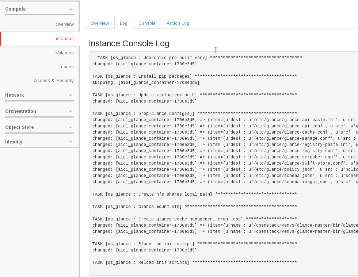Open the Volumes page
This screenshot has height=277, width=358.
pyautogui.click(x=65, y=53)
